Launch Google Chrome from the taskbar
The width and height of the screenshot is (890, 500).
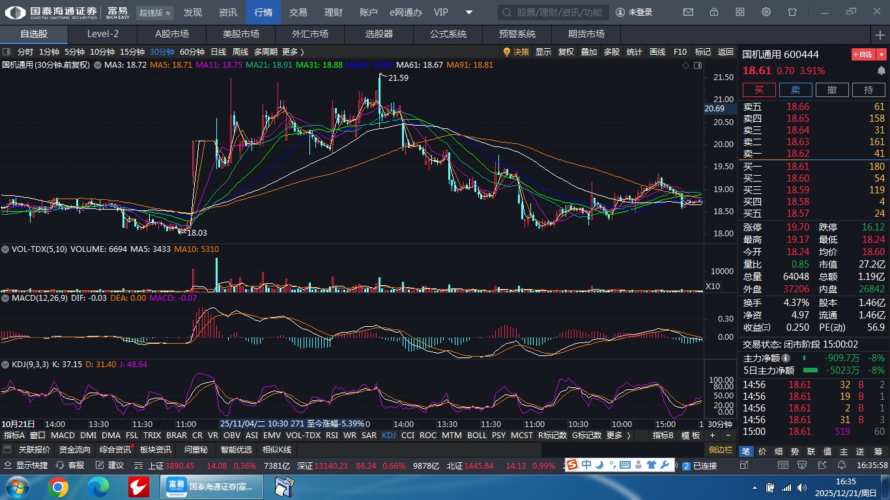tap(58, 486)
